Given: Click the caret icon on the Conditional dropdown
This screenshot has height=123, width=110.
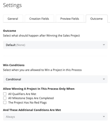Looking at the screenshot, I should pyautogui.click(x=104, y=79).
